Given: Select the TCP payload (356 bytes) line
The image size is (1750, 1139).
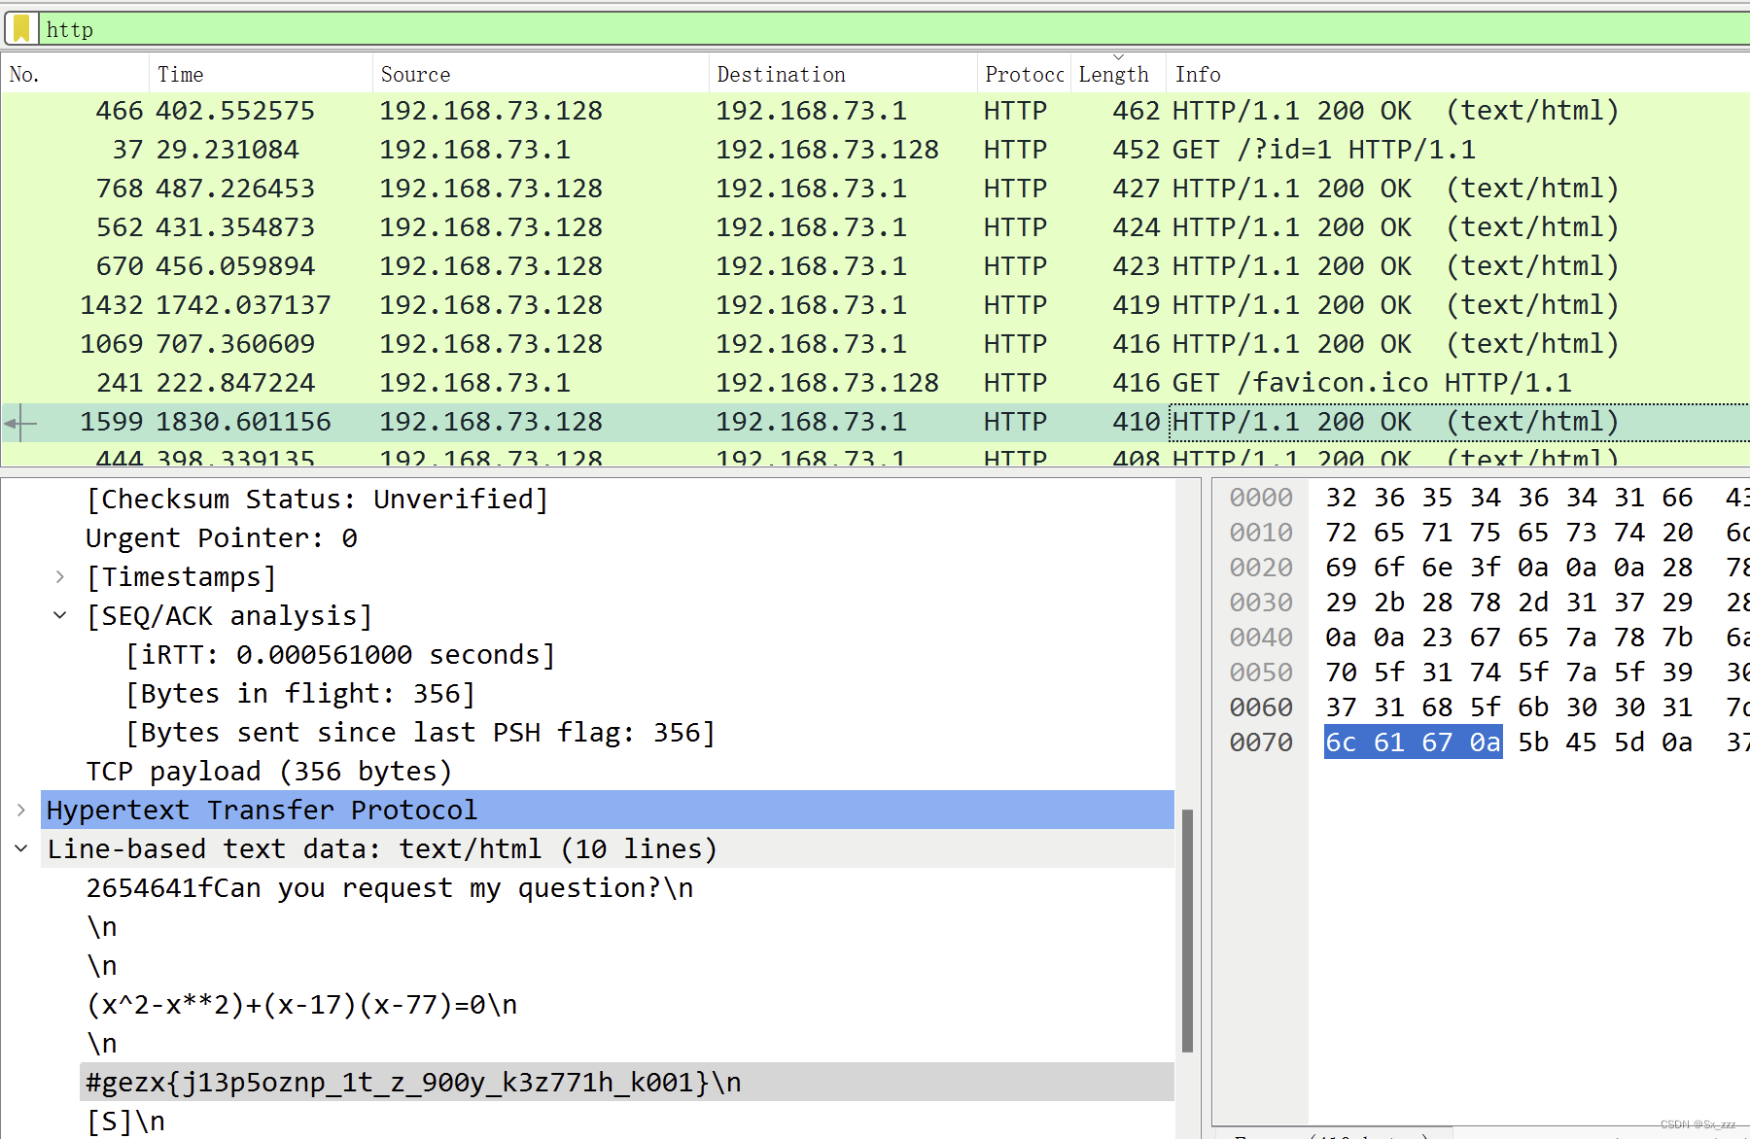Looking at the screenshot, I should 269,772.
